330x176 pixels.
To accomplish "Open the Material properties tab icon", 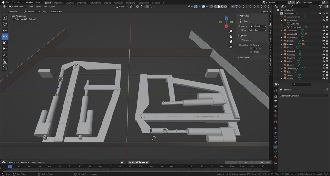I will tap(276, 157).
